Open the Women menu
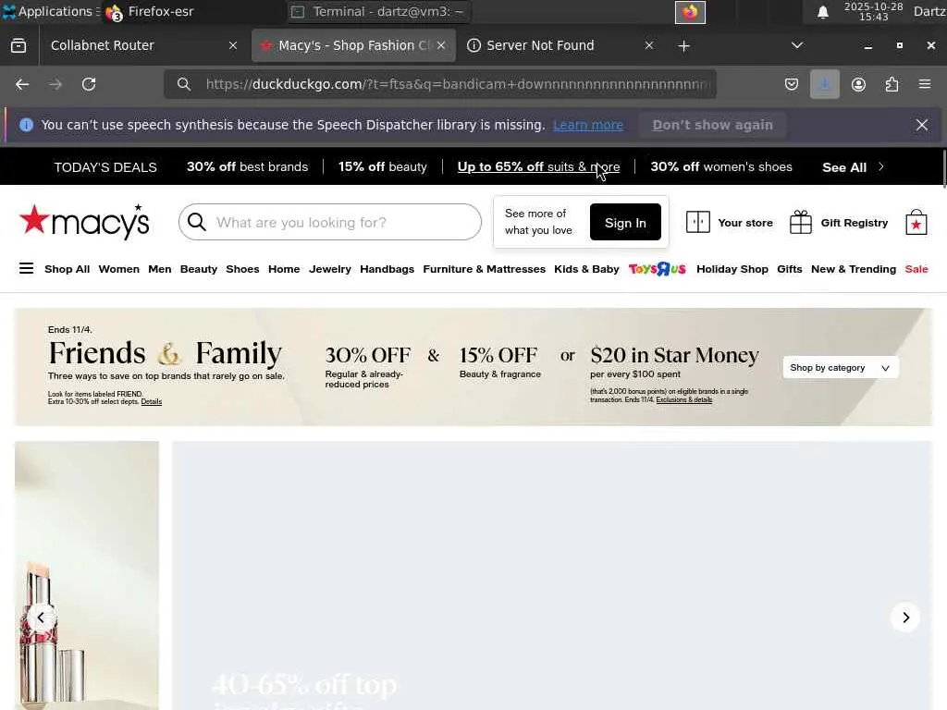Viewport: 947px width, 710px height. click(119, 269)
